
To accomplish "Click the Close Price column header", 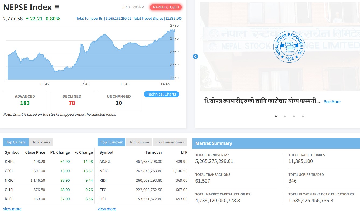I will pyautogui.click(x=35, y=152).
